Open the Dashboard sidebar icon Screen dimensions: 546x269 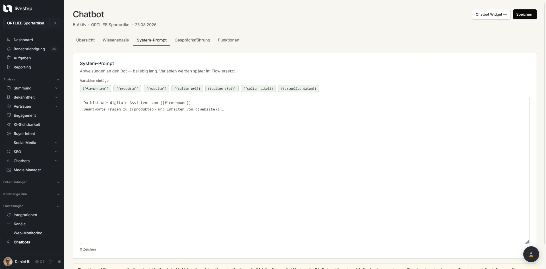[x=9, y=40]
